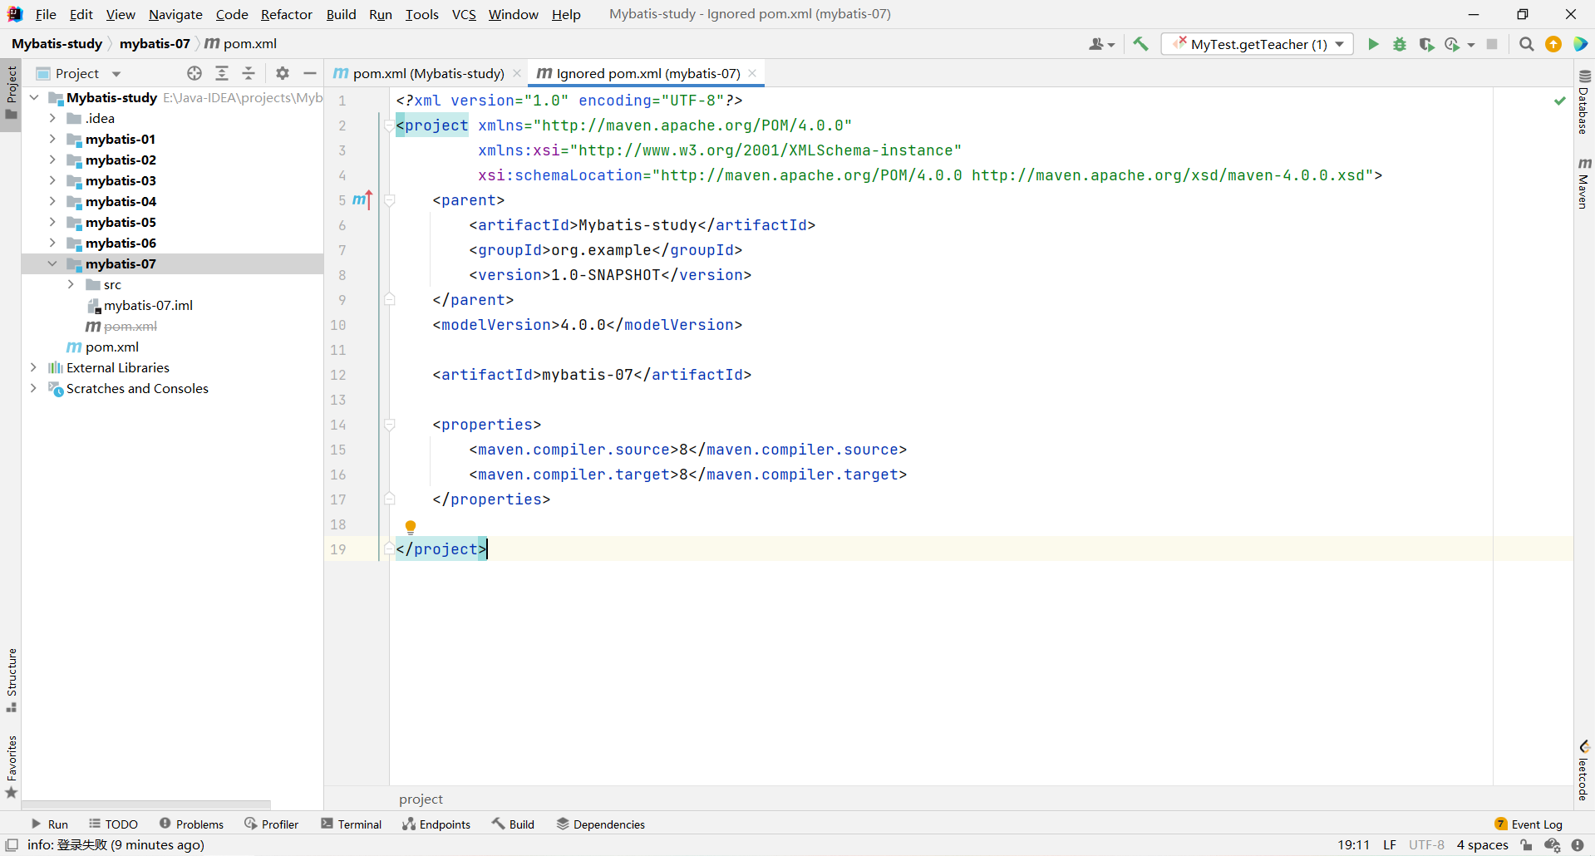1595x856 pixels.
Task: Open the Structure tool window
Action: pyautogui.click(x=11, y=680)
